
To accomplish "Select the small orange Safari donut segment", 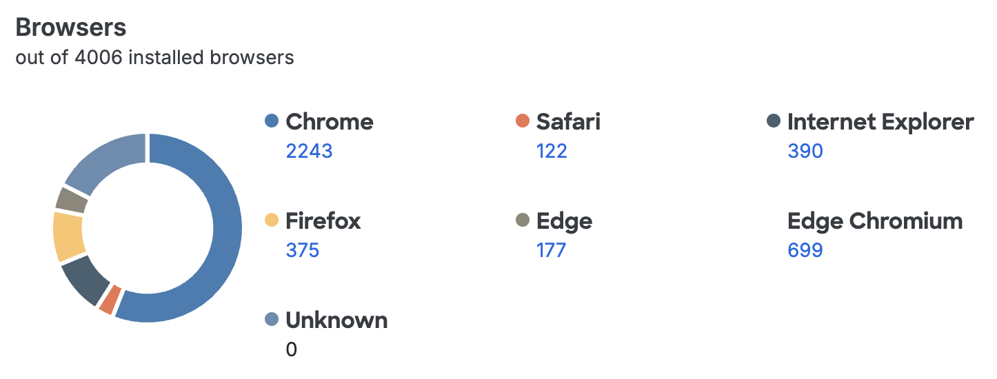I will [107, 300].
